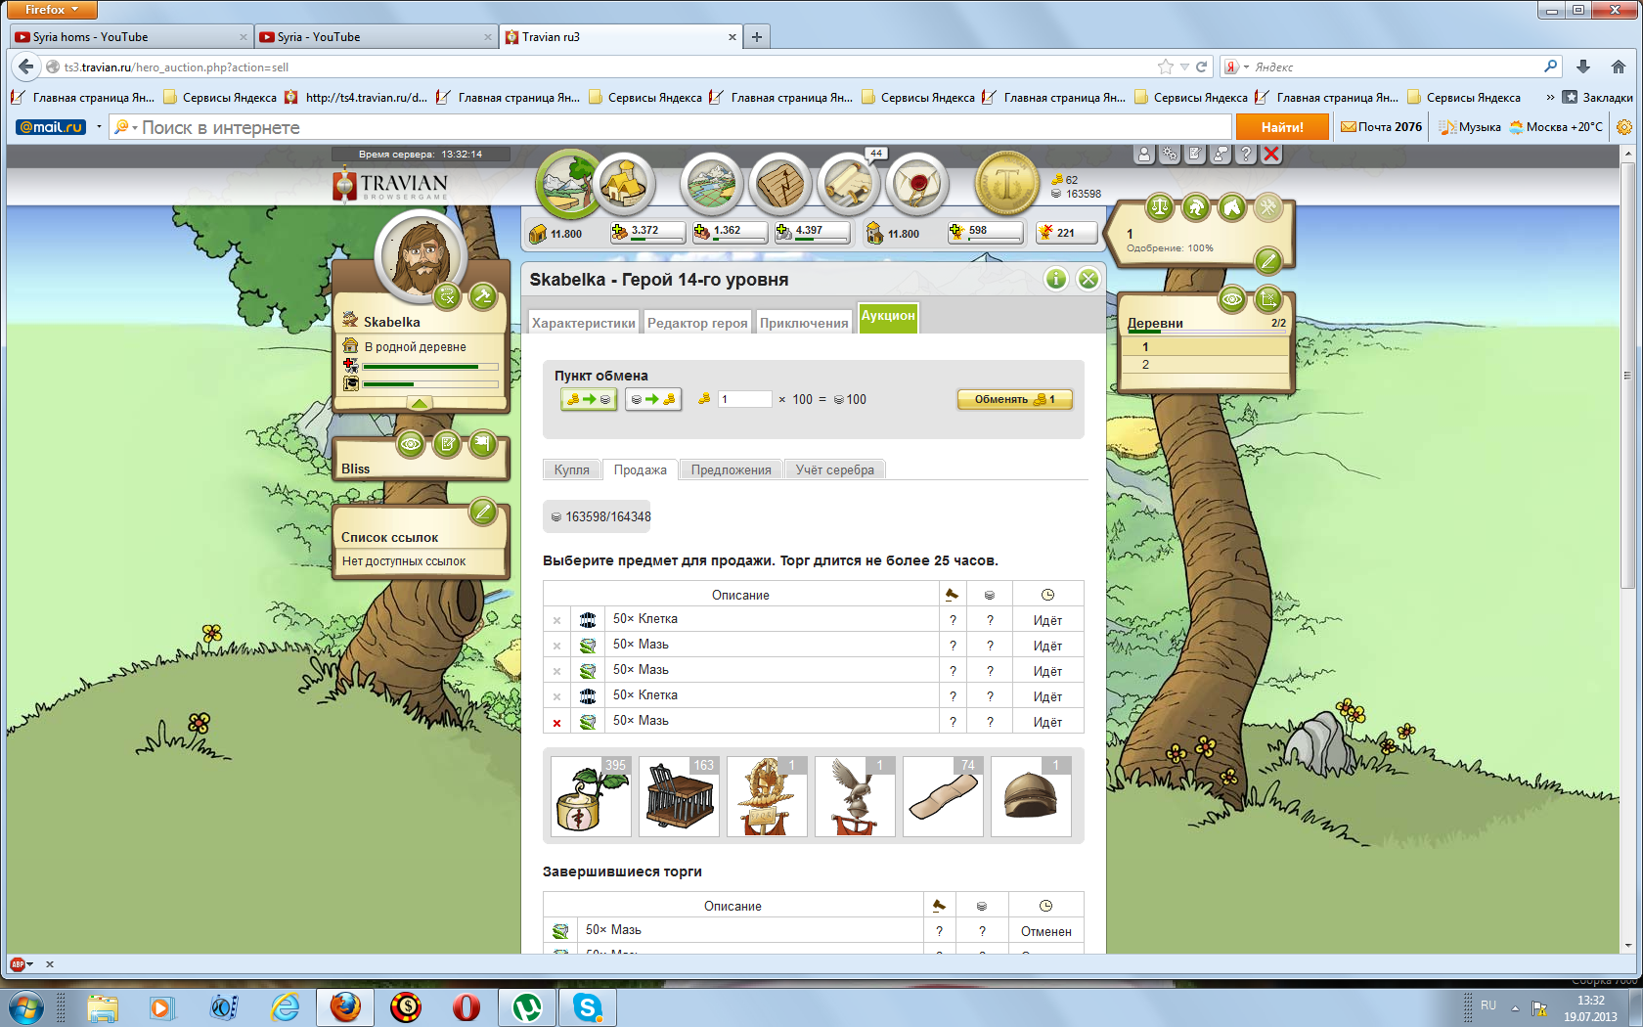The width and height of the screenshot is (1643, 1027).
Task: Select the standard eagle item thumbnail
Action: (767, 796)
